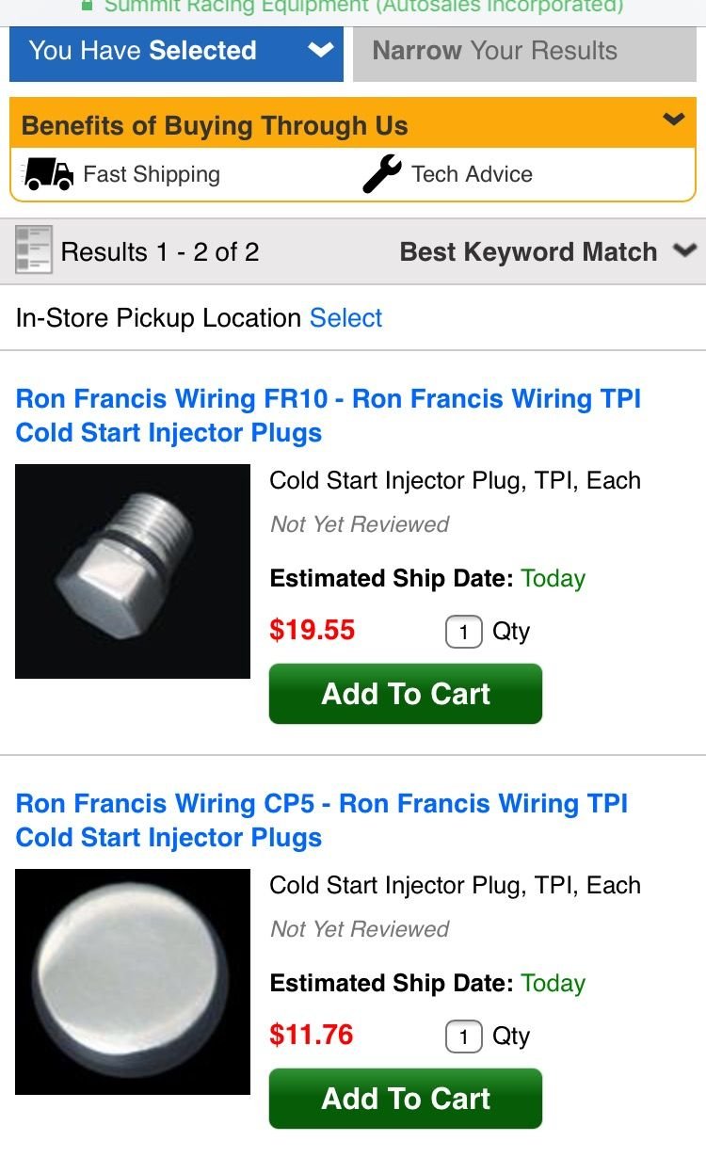Viewport: 706px width, 1157px height.
Task: View the CP5 round plug product thumbnail
Action: 133,981
